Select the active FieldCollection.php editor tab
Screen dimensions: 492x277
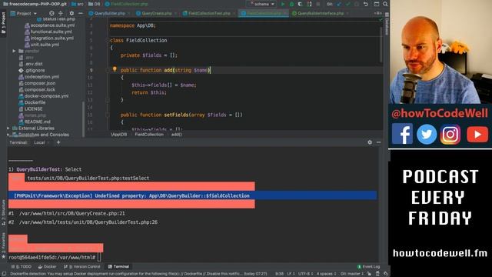coord(264,14)
